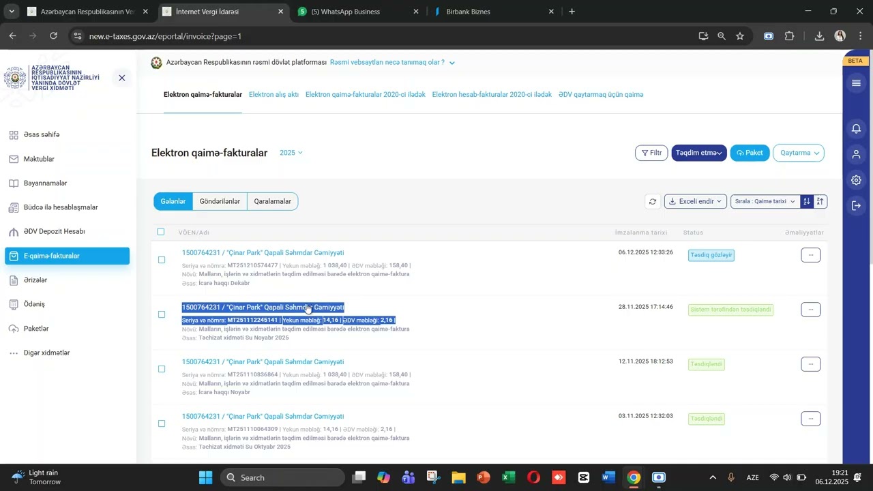The height and width of the screenshot is (491, 873).
Task: Bookmark this page with the star icon
Action: point(740,36)
